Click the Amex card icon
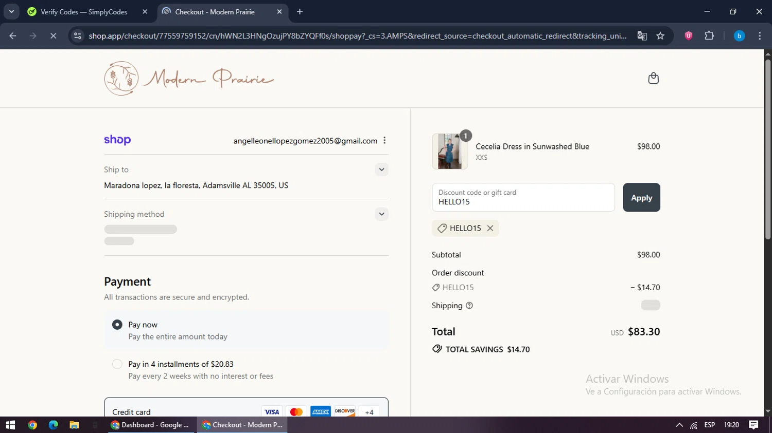772x433 pixels. pos(321,412)
